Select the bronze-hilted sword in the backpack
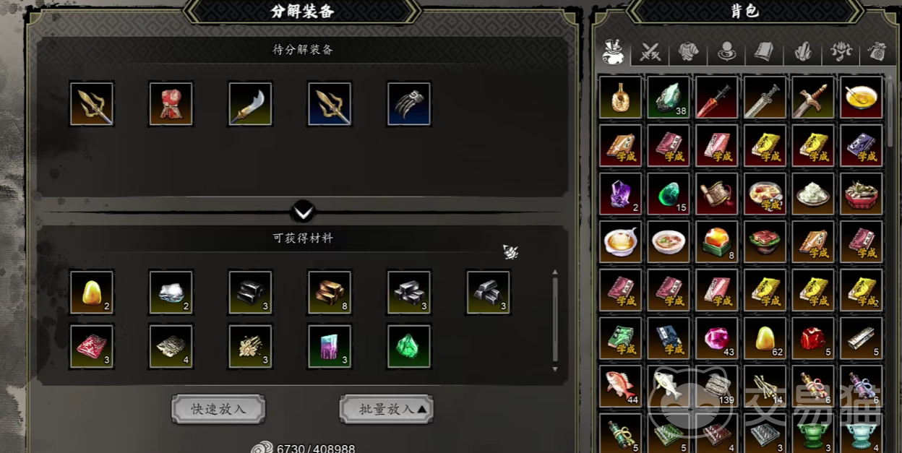Screen dimensions: 902x453 click(x=813, y=97)
